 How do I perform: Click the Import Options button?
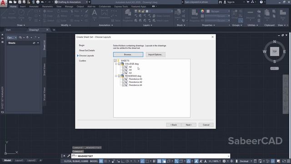click(156, 55)
